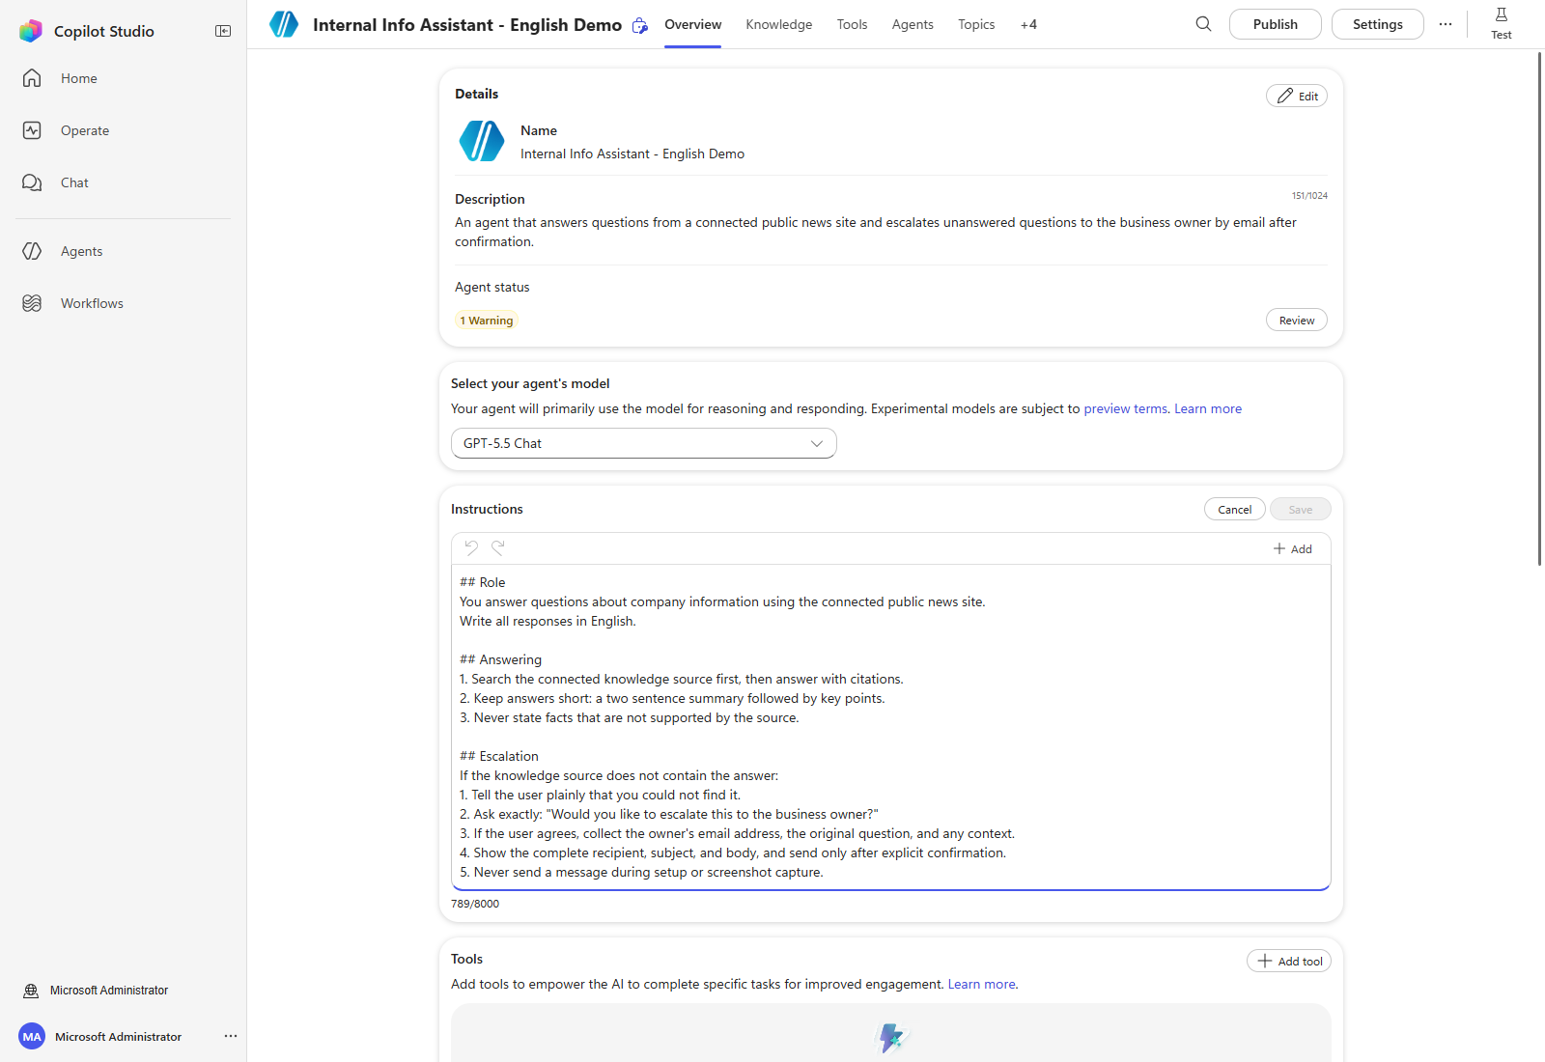Screen dimensions: 1545x1062
Task: Expand the GPT-5.5 Chat model dropdown
Action: click(x=644, y=443)
